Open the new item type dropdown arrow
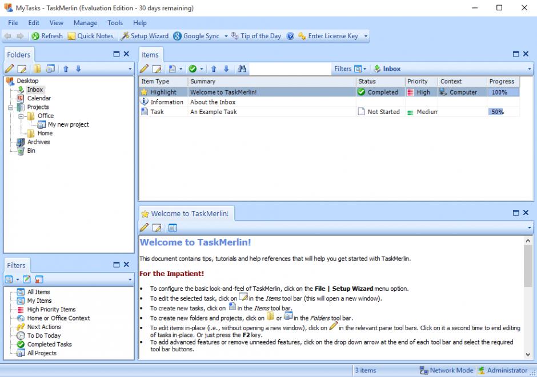The image size is (537, 377). pos(181,69)
